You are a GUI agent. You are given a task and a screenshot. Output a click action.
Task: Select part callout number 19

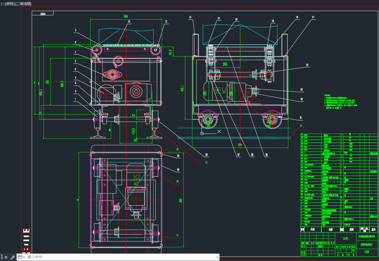click(302, 89)
